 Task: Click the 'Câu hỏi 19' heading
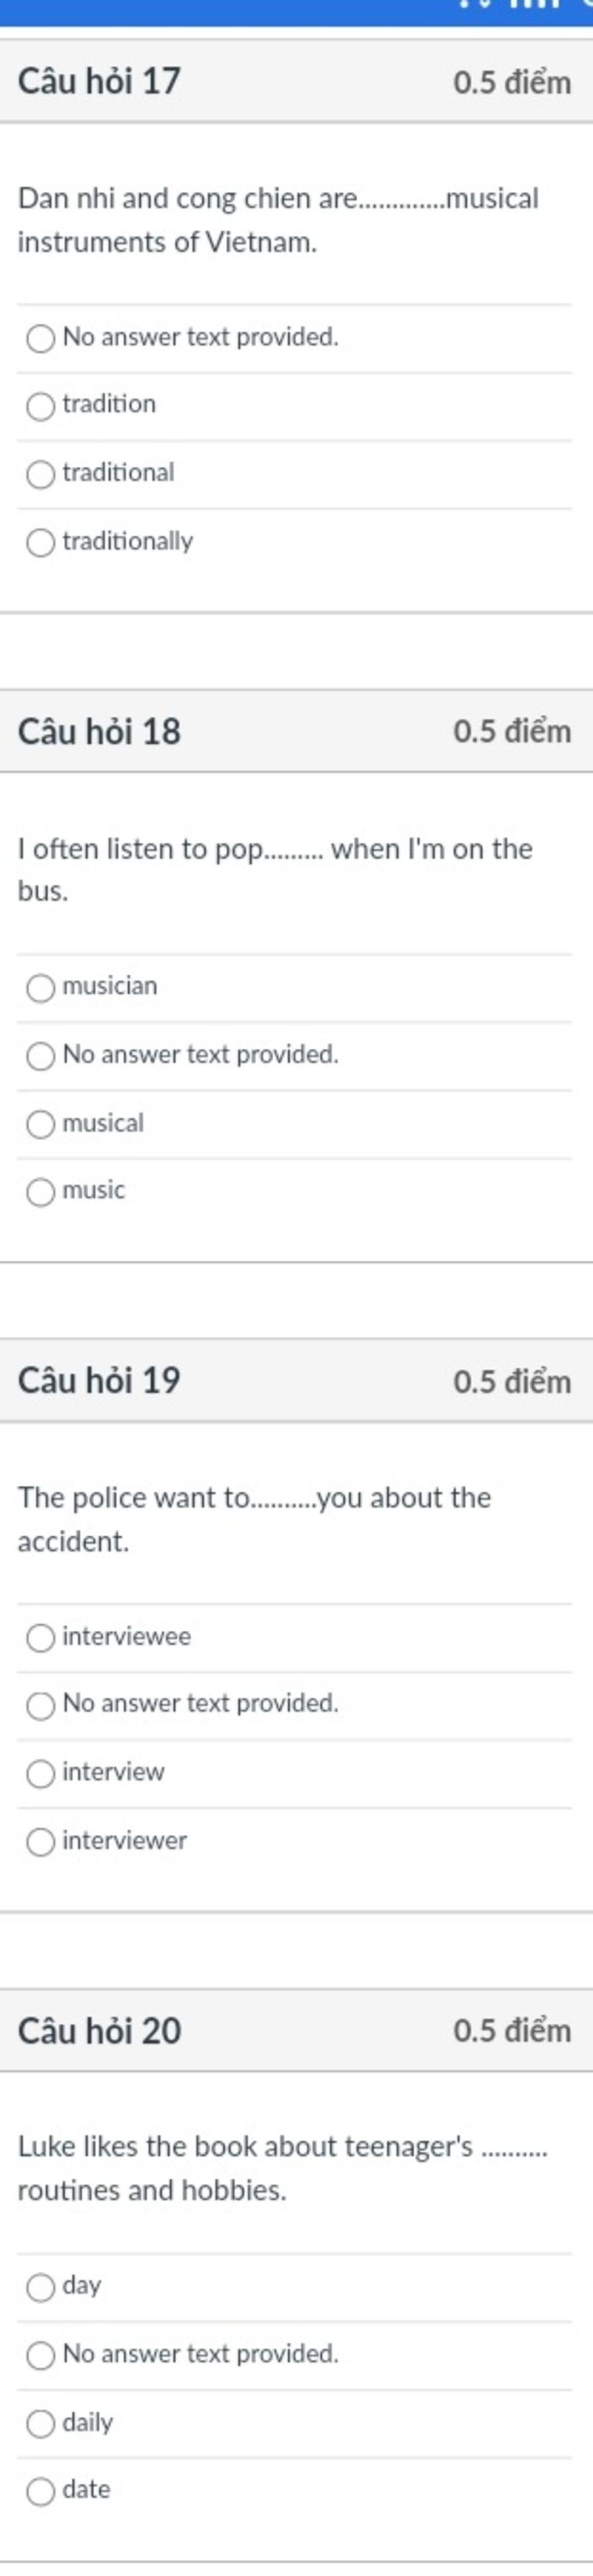tap(99, 1381)
